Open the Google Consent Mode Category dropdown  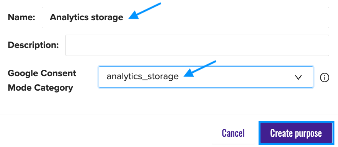[206, 77]
